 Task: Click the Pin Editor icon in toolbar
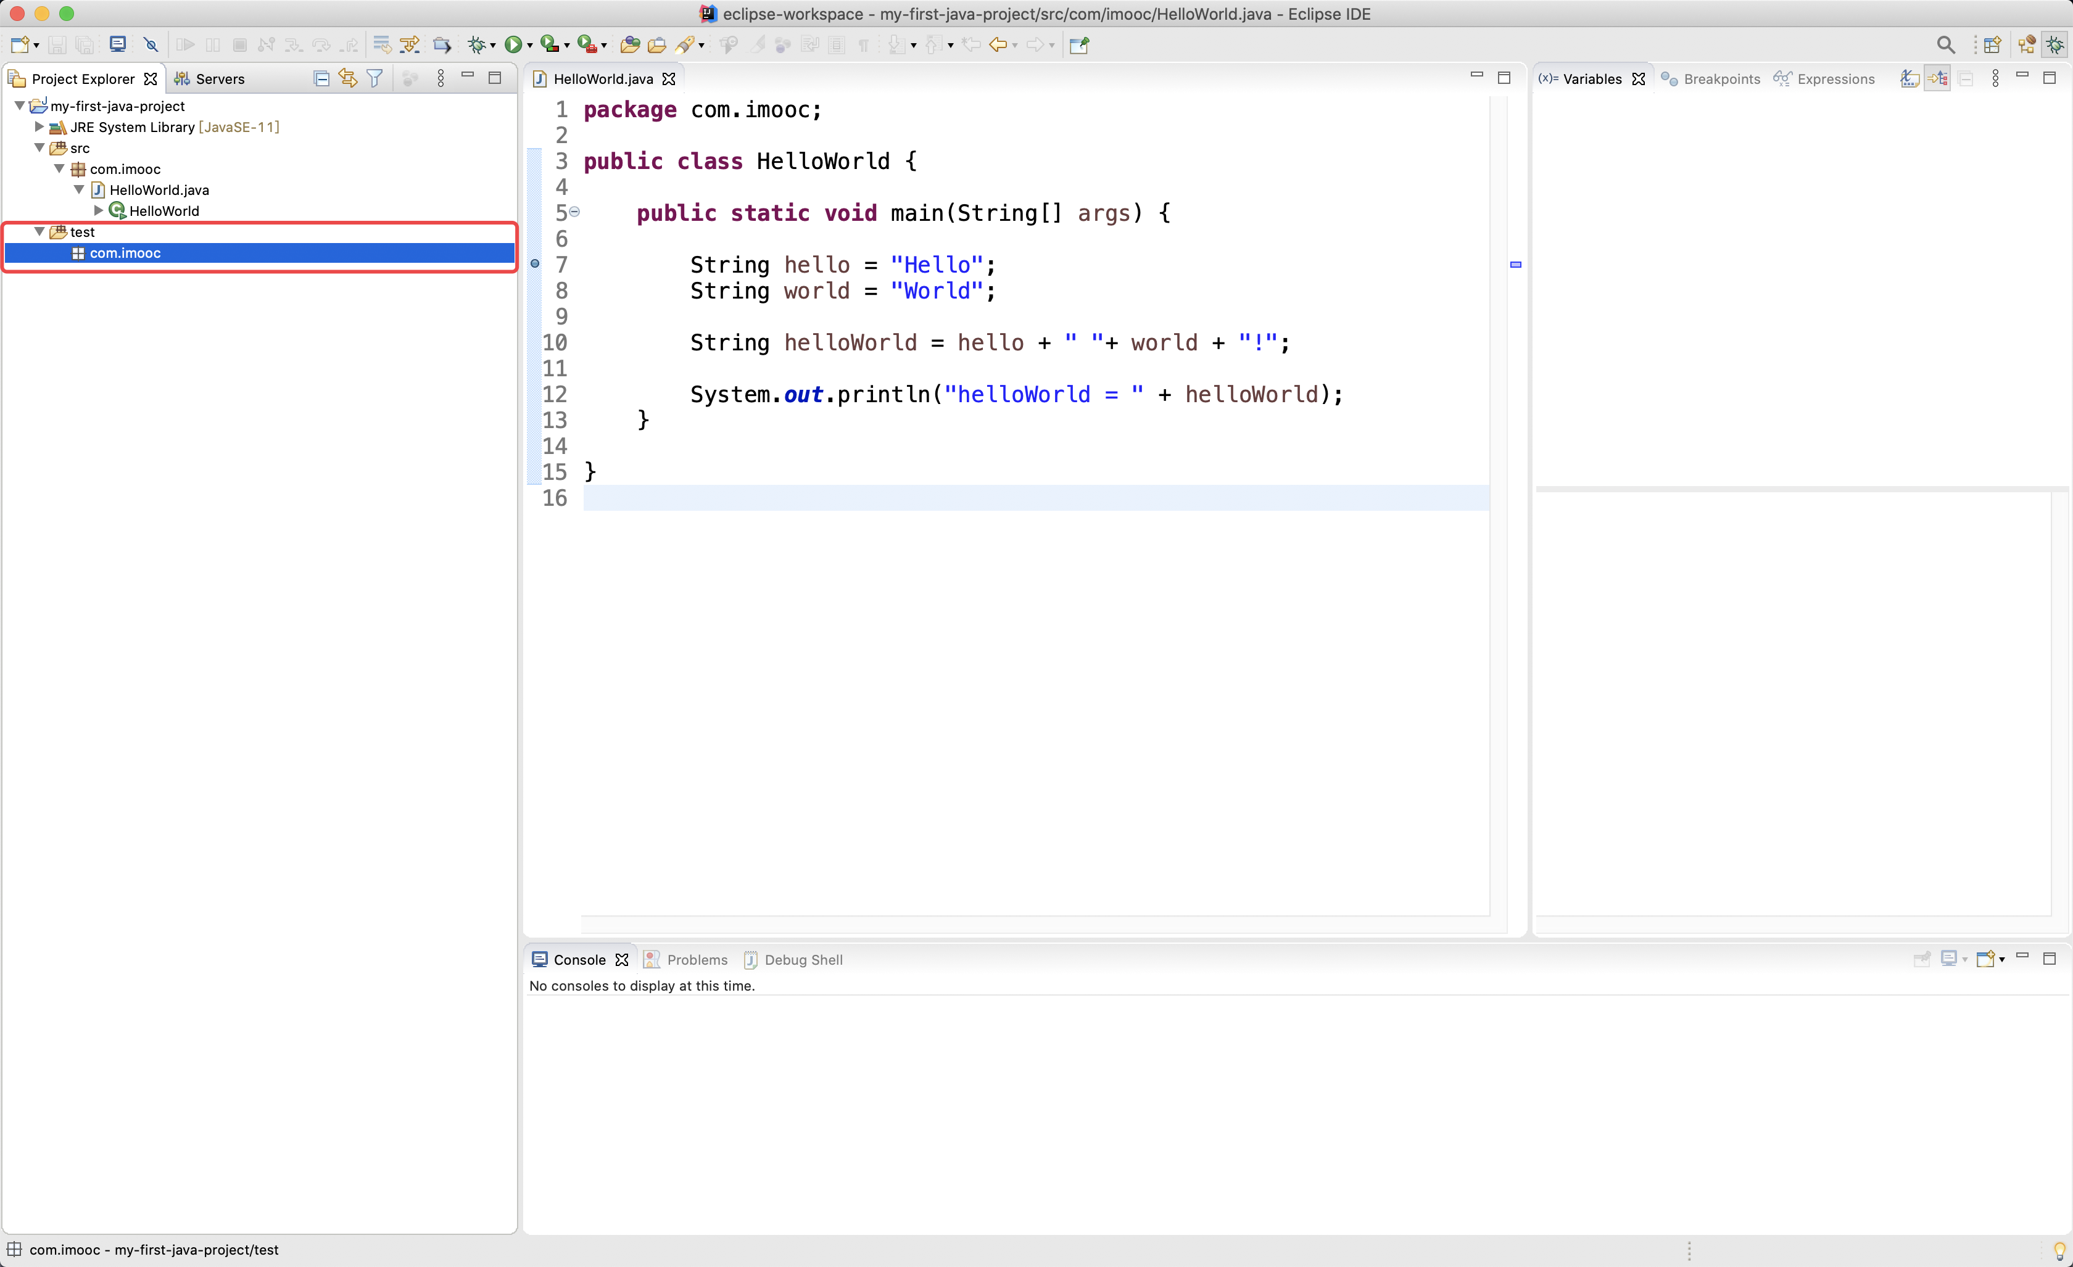1080,46
